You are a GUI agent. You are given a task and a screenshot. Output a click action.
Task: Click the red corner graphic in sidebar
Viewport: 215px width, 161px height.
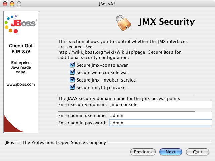(x=13, y=124)
